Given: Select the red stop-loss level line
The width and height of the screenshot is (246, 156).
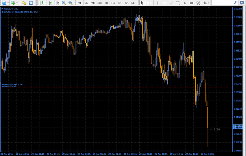Looking at the screenshot, I should coord(117,88).
